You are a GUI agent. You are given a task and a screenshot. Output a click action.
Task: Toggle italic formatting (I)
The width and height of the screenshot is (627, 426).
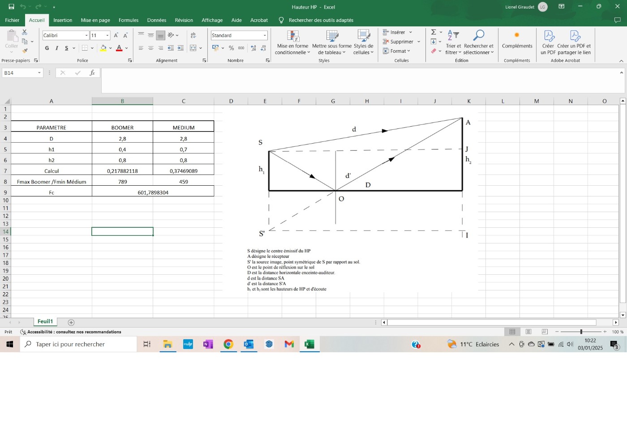pos(57,48)
